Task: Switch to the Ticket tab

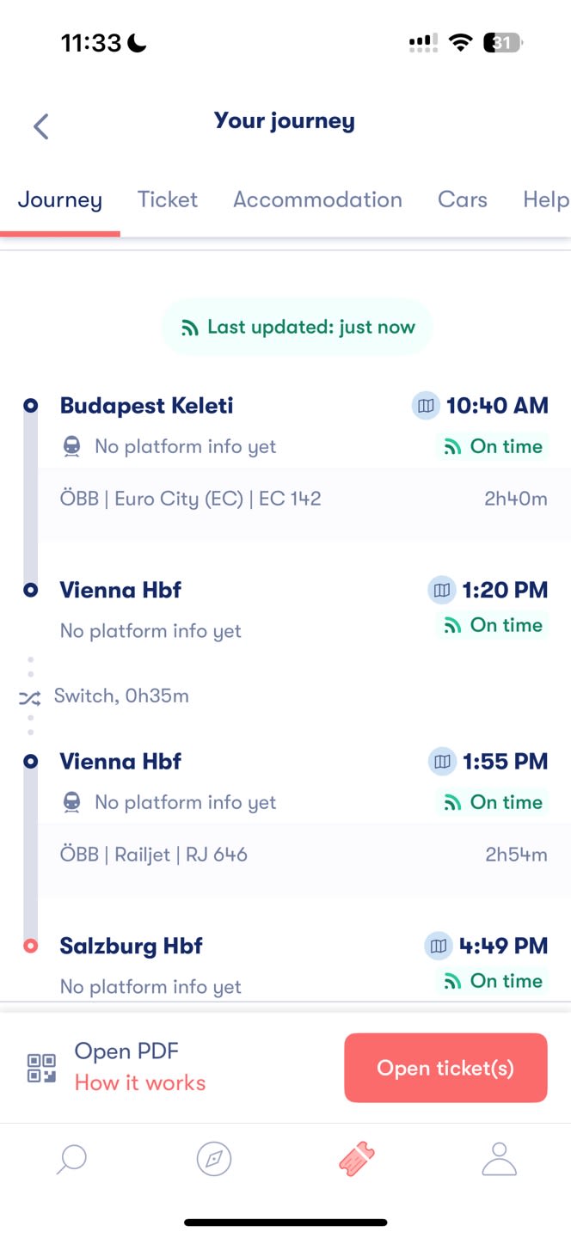Action: pyautogui.click(x=168, y=199)
